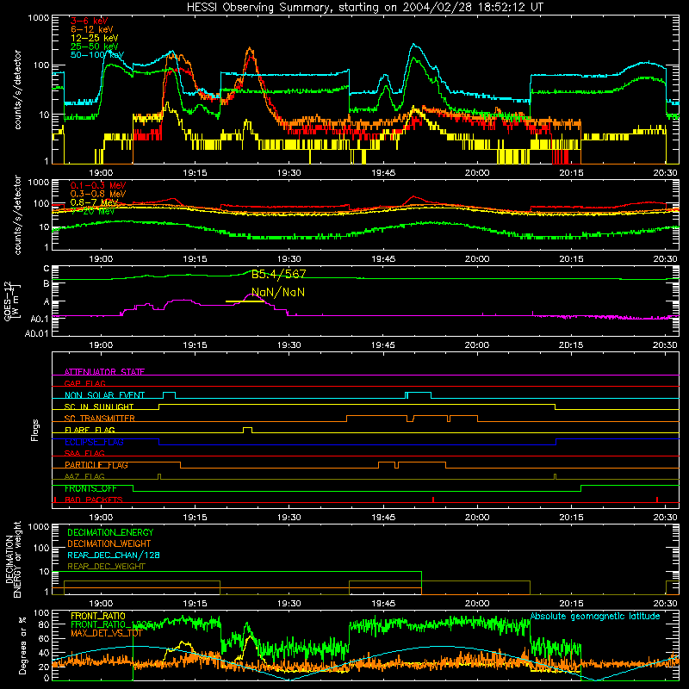Screen dimensions: 689x689
Task: Click the B5.4/567 flare annotation
Action: click(x=278, y=274)
